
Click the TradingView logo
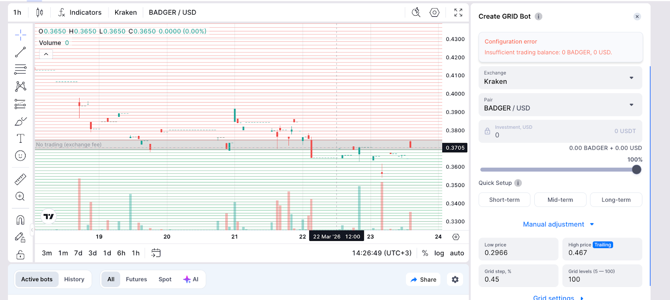tap(49, 216)
